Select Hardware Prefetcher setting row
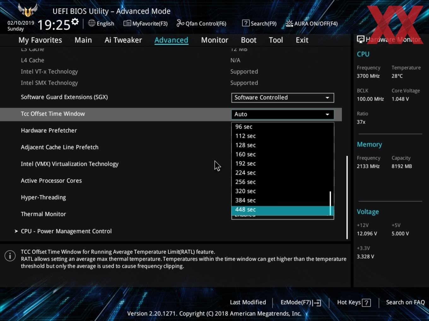This screenshot has width=429, height=321. 49,130
